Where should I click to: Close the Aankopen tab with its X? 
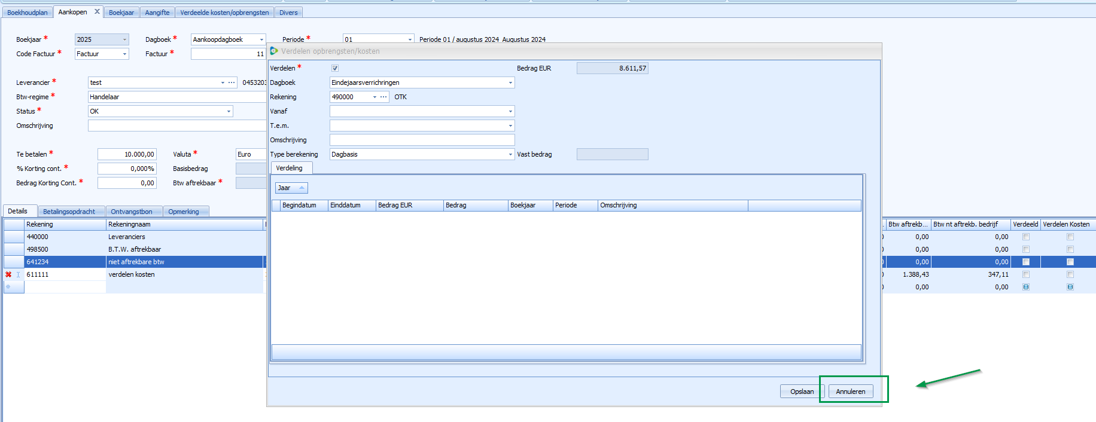[97, 11]
